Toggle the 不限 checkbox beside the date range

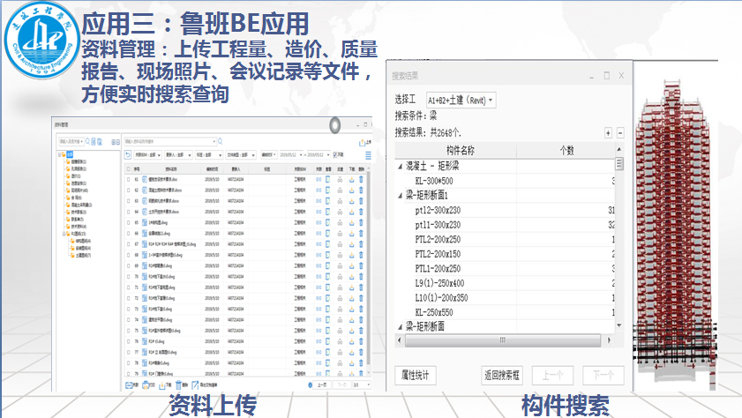click(335, 154)
